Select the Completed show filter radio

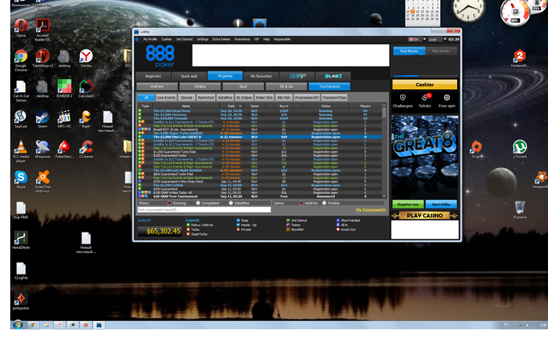click(x=198, y=203)
